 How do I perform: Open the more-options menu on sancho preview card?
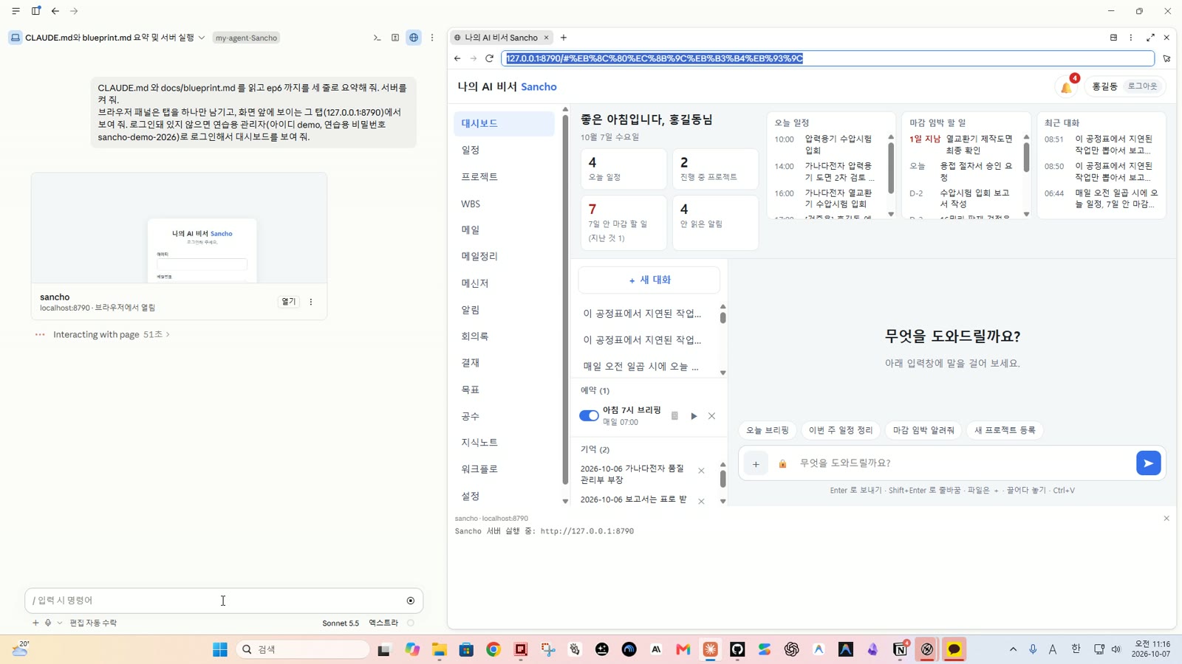pos(311,302)
